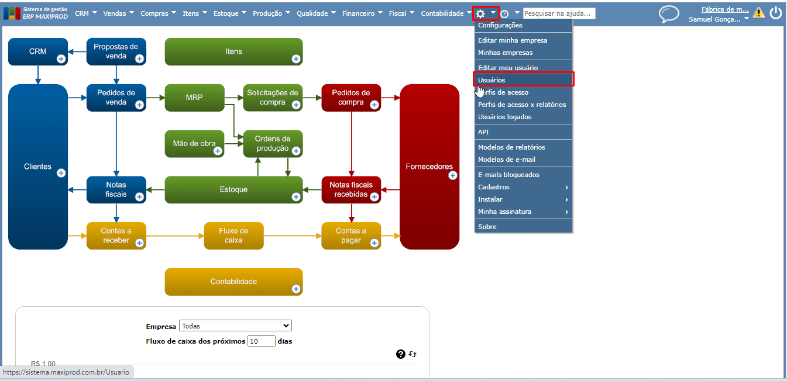Expand the Vendas menu
The width and height of the screenshot is (787, 381).
(x=118, y=13)
